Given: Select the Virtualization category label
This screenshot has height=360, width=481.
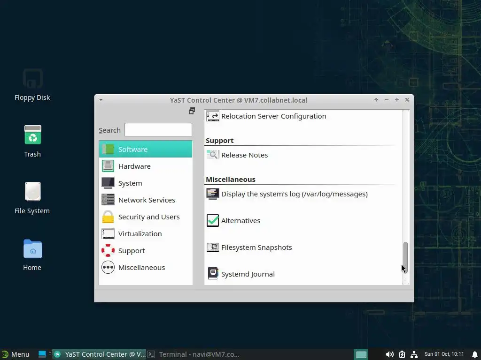Looking at the screenshot, I should pyautogui.click(x=140, y=233).
